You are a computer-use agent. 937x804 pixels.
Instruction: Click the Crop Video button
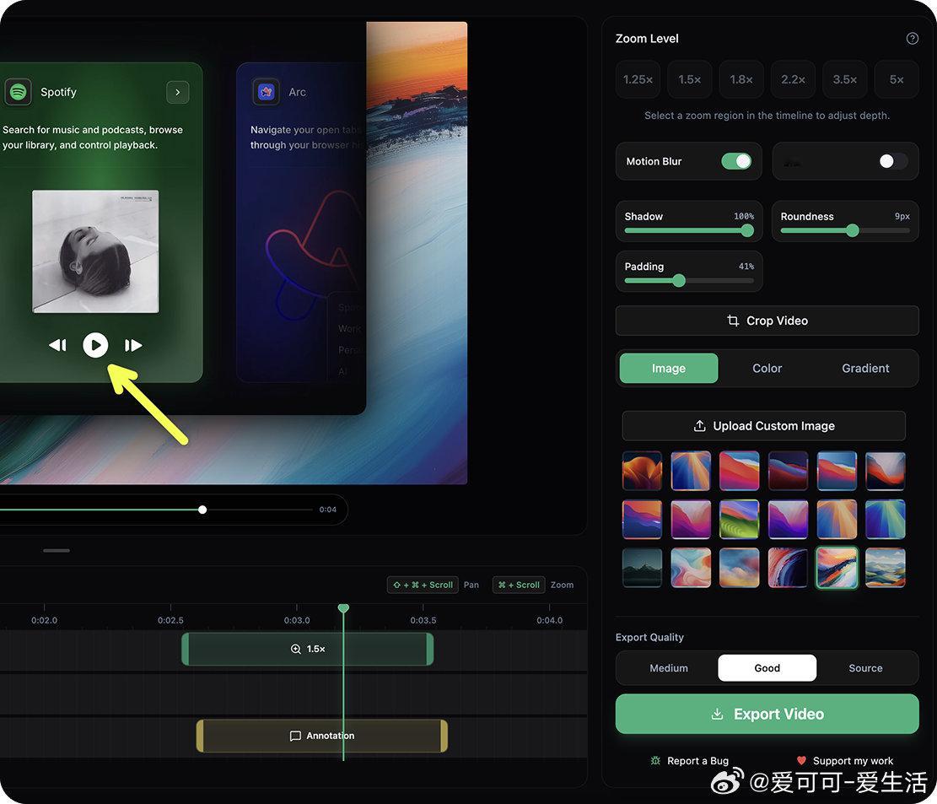coord(767,321)
